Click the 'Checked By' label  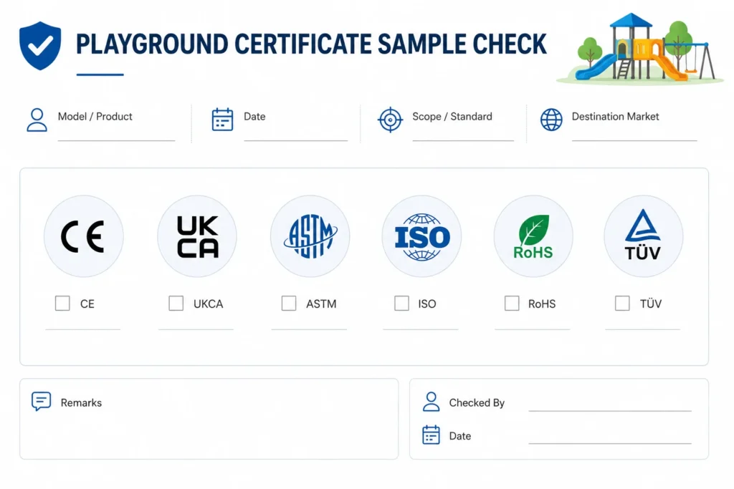click(477, 402)
